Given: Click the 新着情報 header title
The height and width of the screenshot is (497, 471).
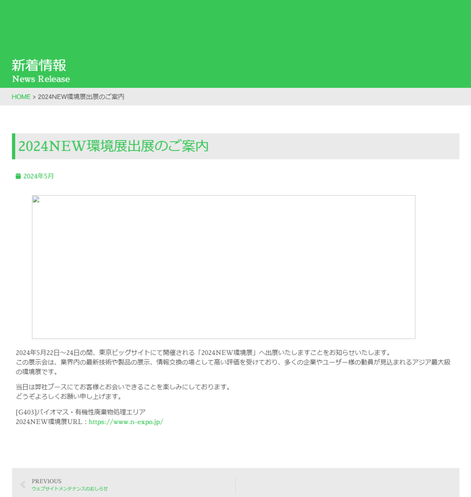Looking at the screenshot, I should (x=39, y=65).
